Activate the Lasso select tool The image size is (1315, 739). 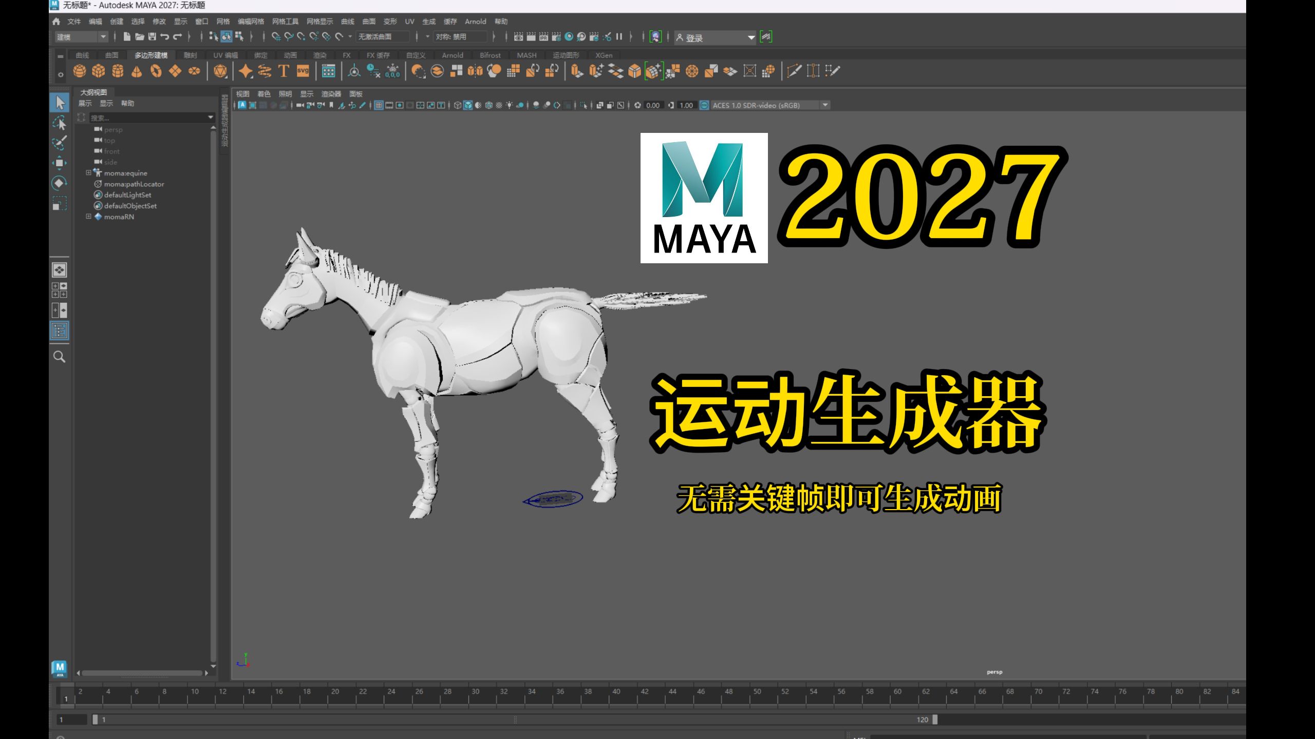tap(59, 123)
